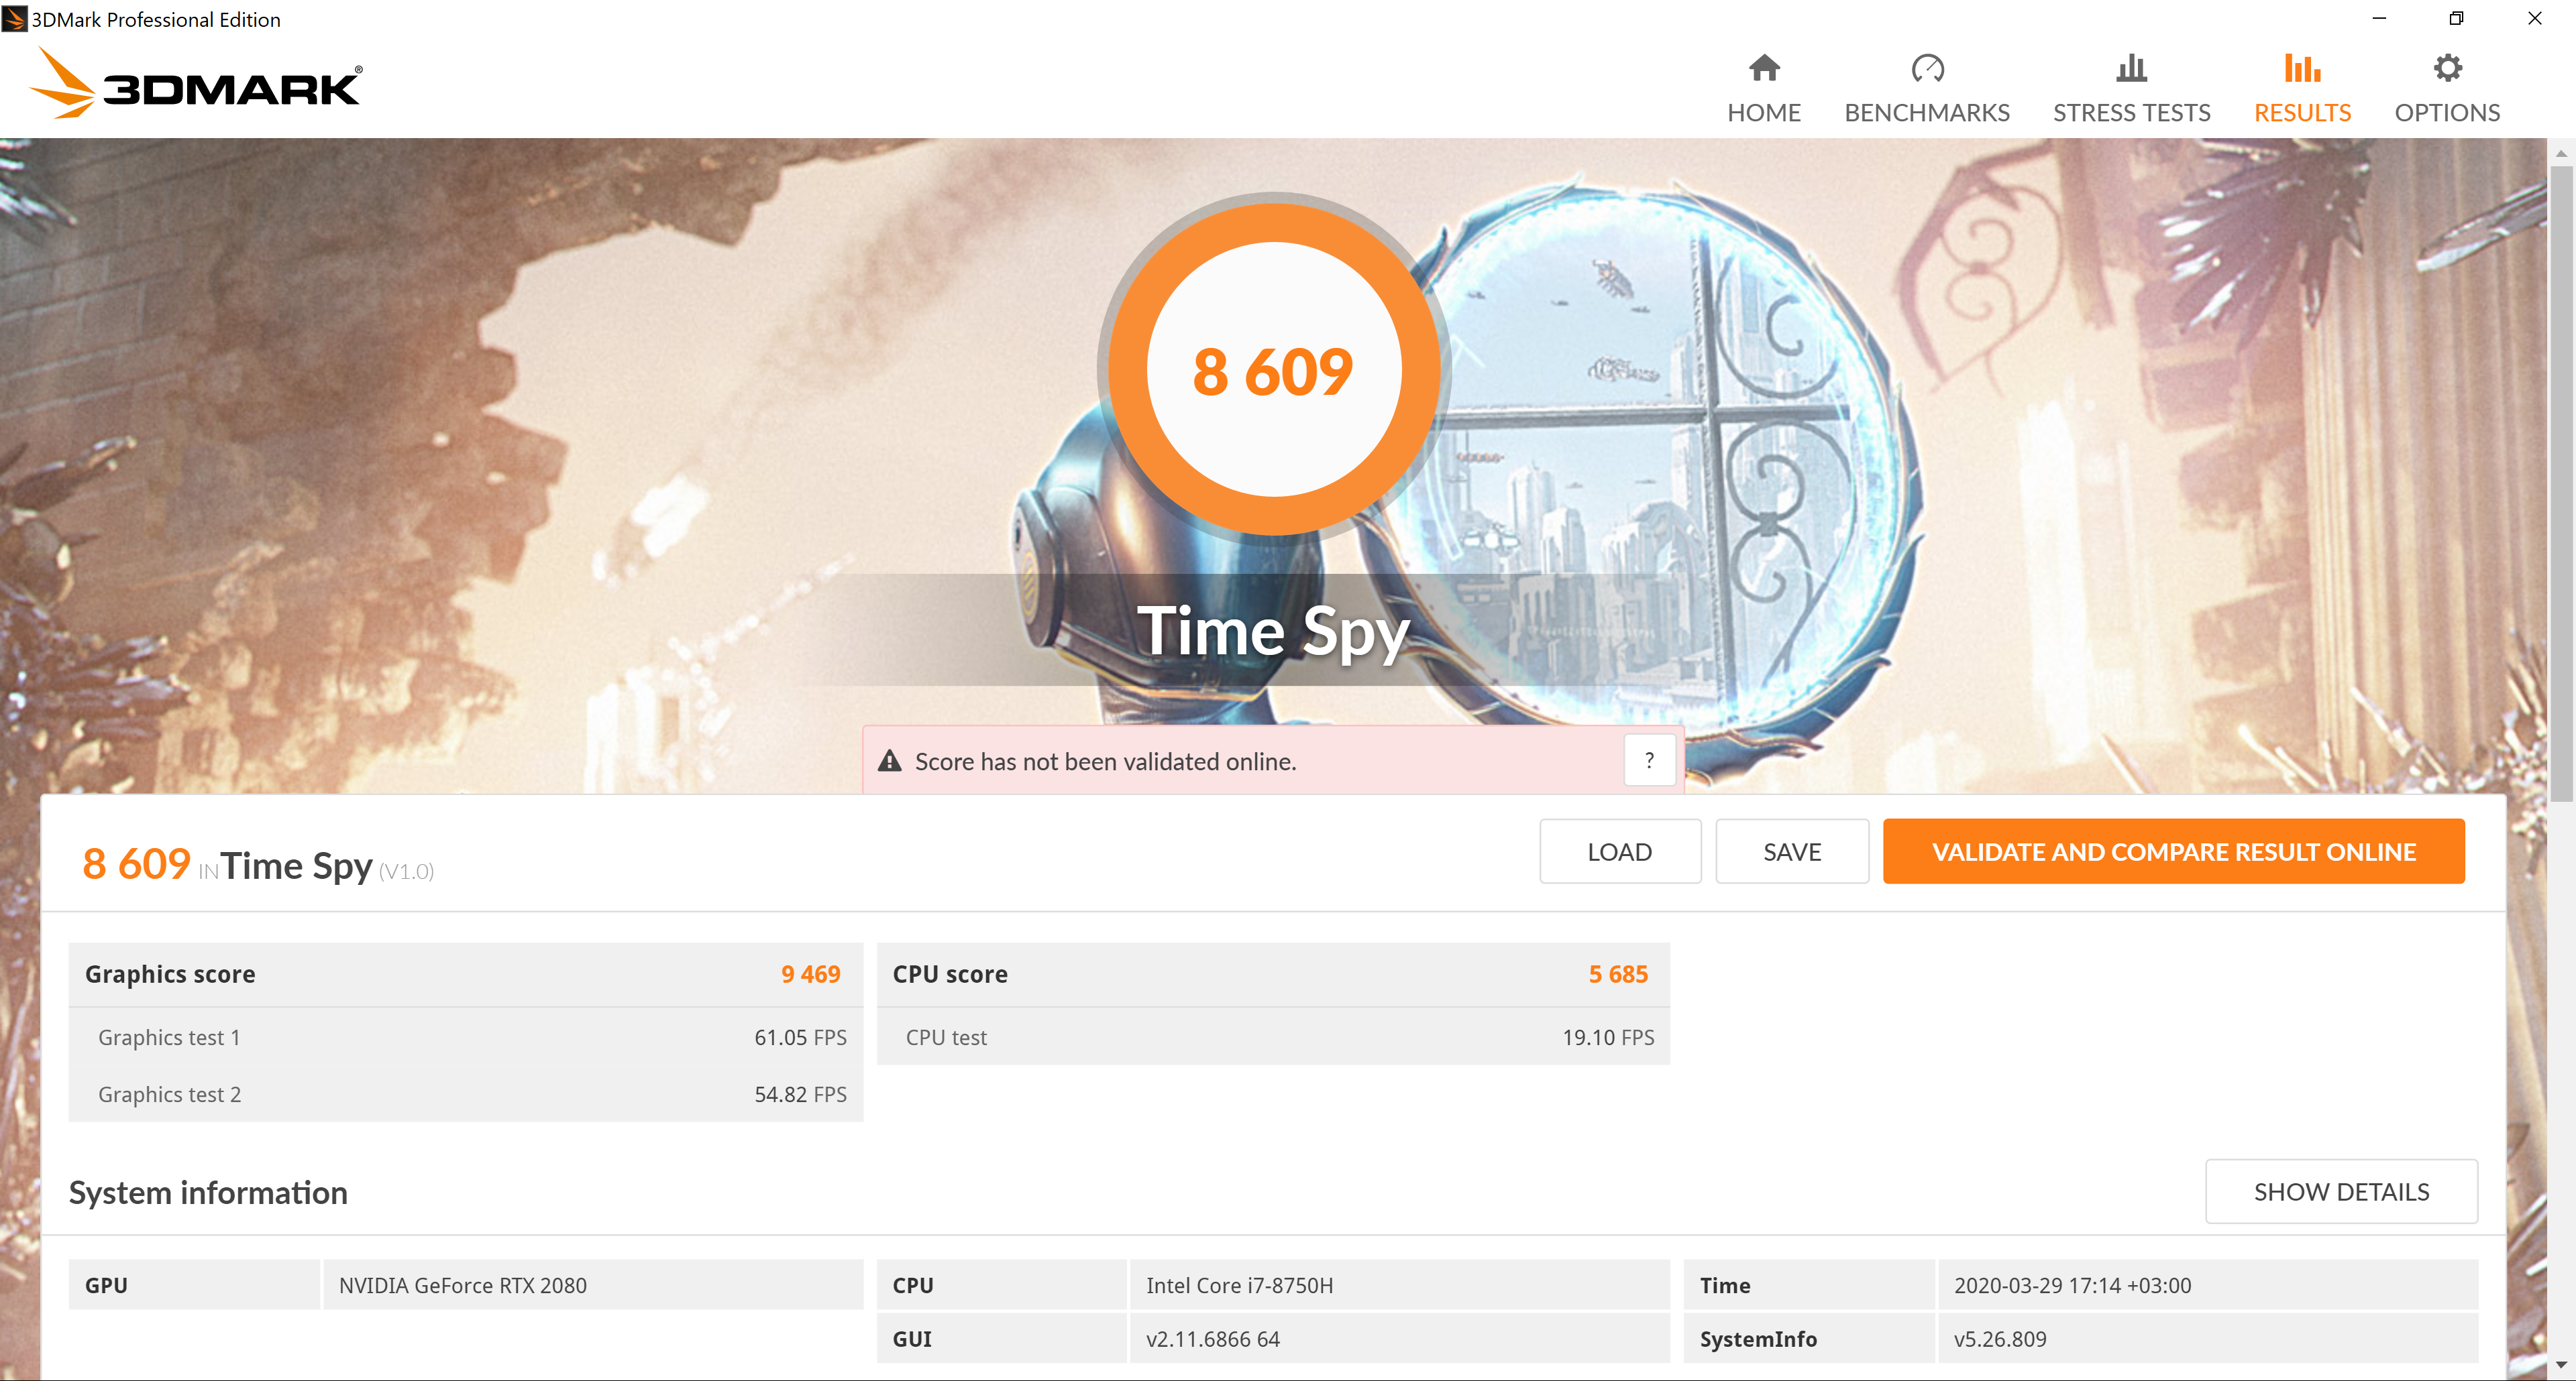Click the Home house icon
Screen dimensions: 2576x1381
tap(1764, 68)
